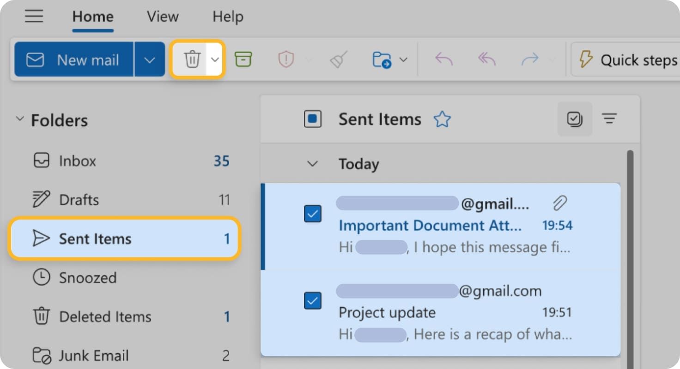Viewport: 680px width, 369px height.
Task: Sweep messages with the broom icon
Action: (x=338, y=59)
